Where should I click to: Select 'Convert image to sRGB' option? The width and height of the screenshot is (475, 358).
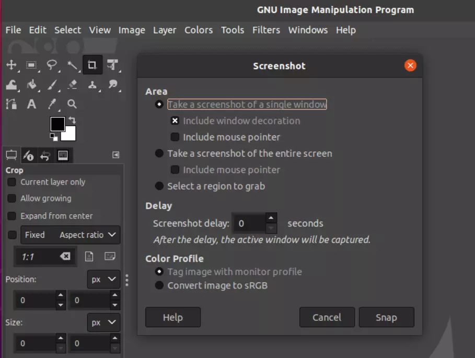coord(159,285)
